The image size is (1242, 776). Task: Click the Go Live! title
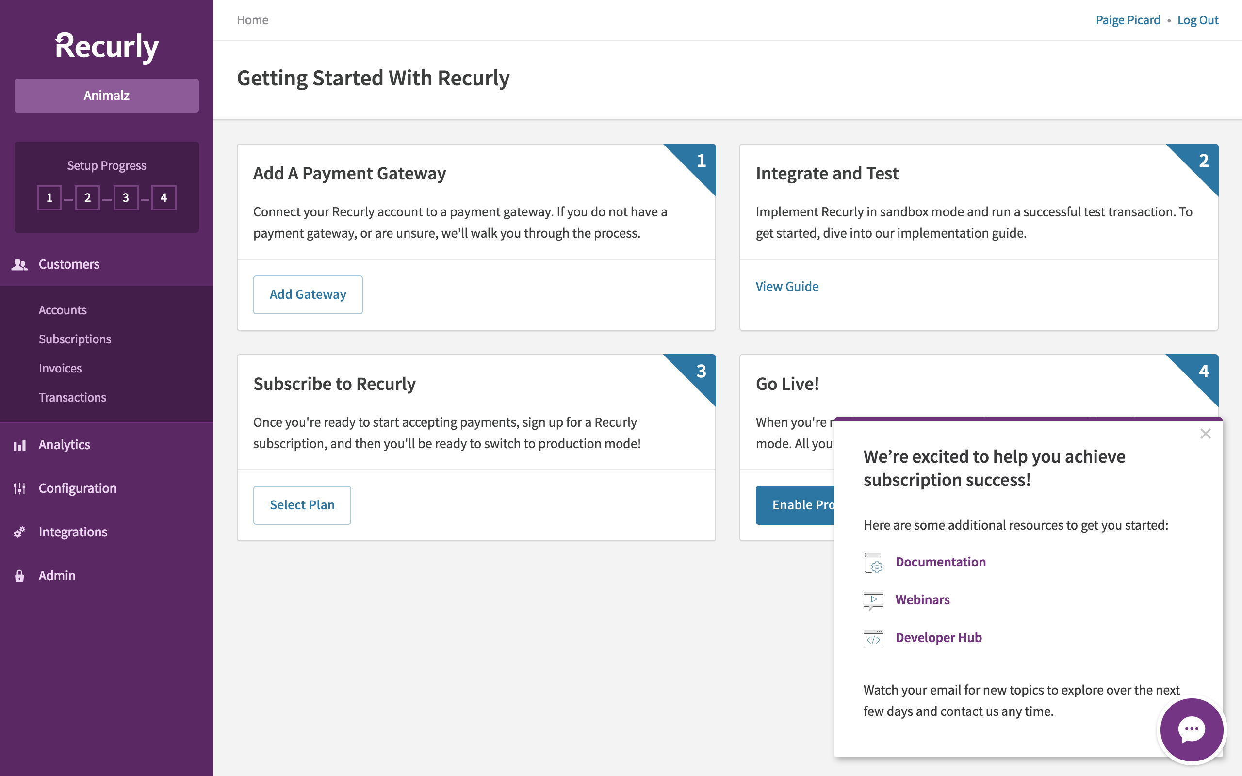(787, 384)
